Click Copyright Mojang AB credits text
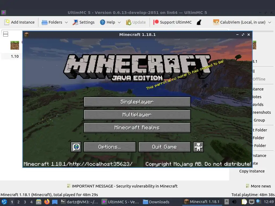275x206 pixels. [198, 164]
